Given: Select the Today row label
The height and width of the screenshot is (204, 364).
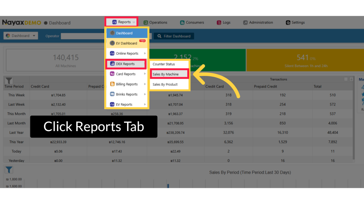Looking at the screenshot, I should coord(16,151).
